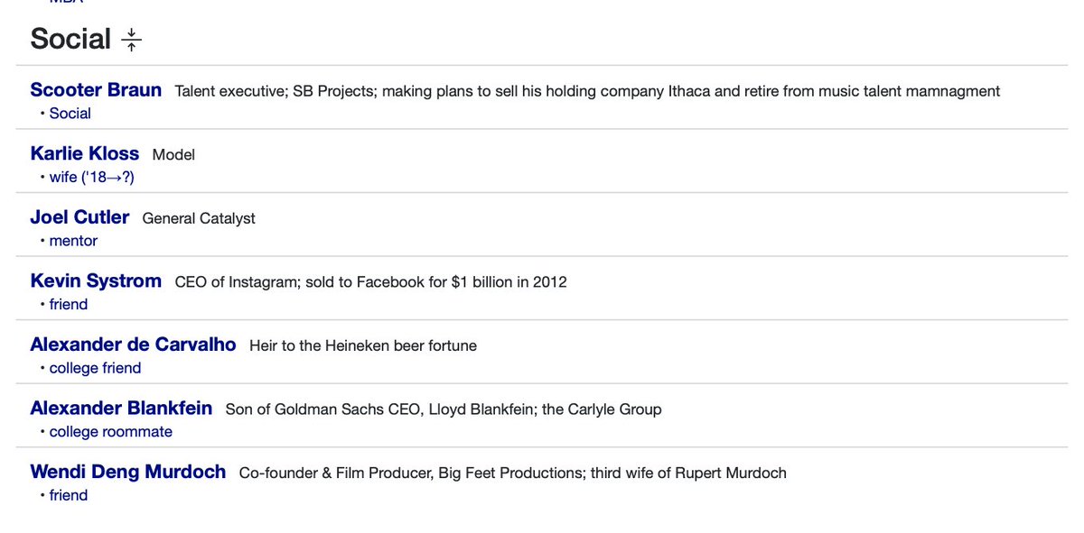Viewport: 1084px width, 533px height.
Task: Click the 'college roommate' relationship link
Action: (110, 432)
